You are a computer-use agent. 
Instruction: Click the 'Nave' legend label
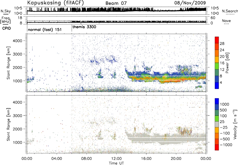pyautogui.click(x=226, y=21)
